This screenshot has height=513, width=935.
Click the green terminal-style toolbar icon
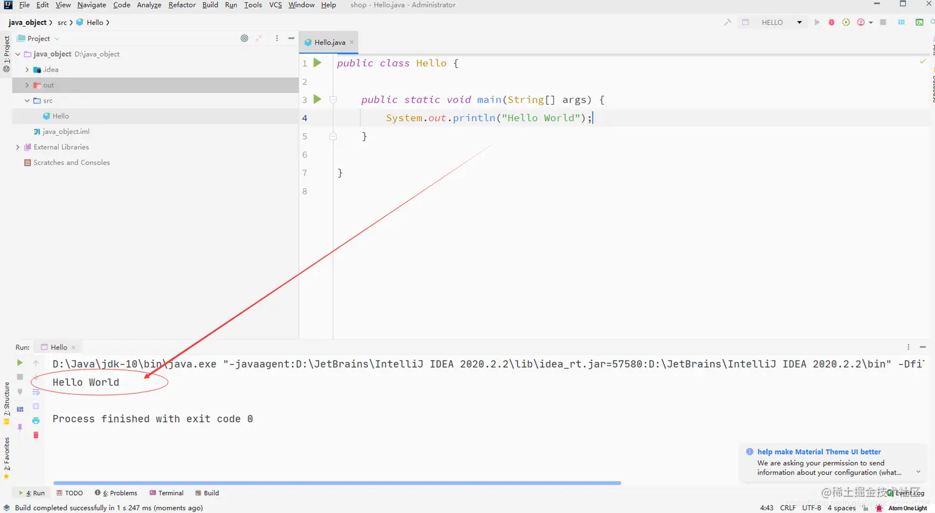(920, 22)
